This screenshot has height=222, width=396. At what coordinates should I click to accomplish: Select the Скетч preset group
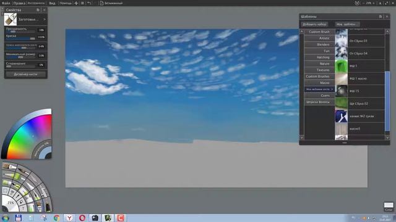pyautogui.click(x=319, y=96)
